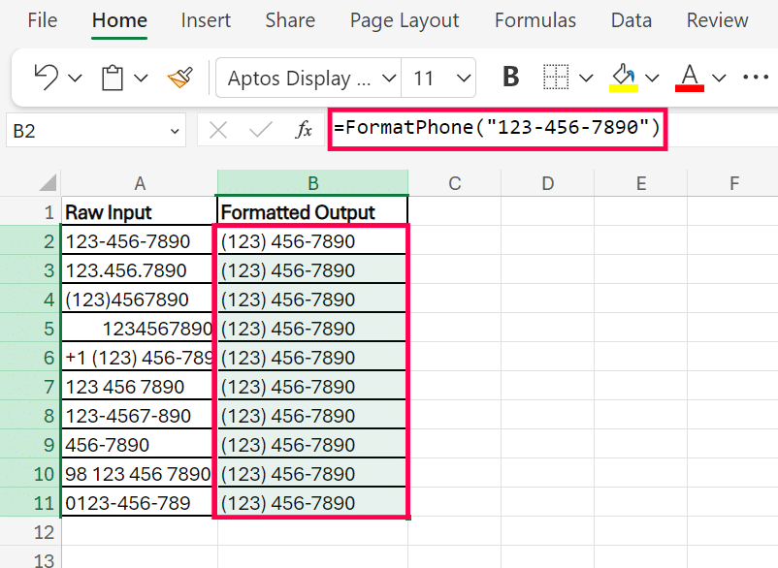Image resolution: width=778 pixels, height=568 pixels.
Task: Expand the font color dropdown arrow
Action: [x=719, y=78]
